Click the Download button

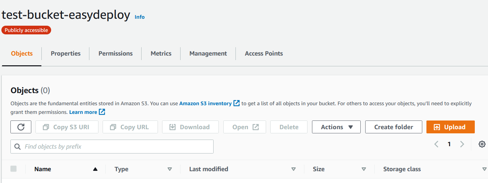(190, 127)
